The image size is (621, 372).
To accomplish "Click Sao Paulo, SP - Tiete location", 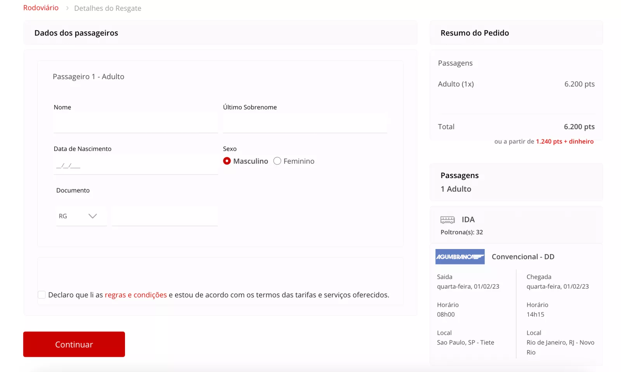I will pos(465,343).
